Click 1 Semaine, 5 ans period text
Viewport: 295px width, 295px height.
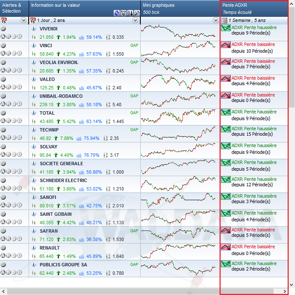tap(247, 20)
